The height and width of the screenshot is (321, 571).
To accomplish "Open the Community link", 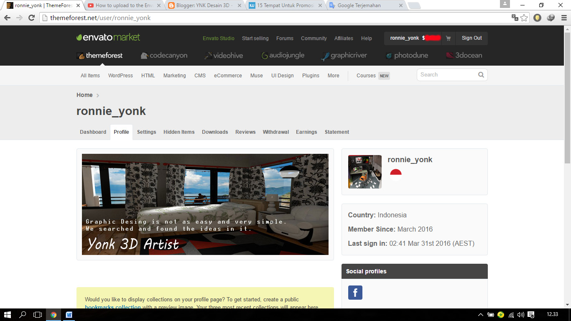I will 314,38.
